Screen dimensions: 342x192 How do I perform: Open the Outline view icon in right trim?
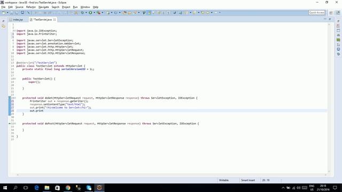tap(338, 30)
